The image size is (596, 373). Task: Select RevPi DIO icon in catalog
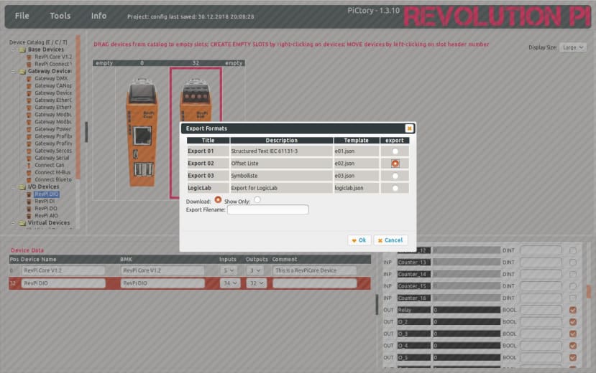(x=29, y=194)
